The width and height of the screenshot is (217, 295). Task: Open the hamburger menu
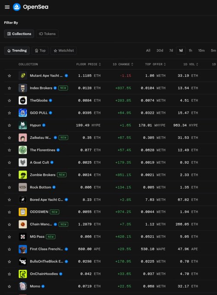(x=7, y=7)
